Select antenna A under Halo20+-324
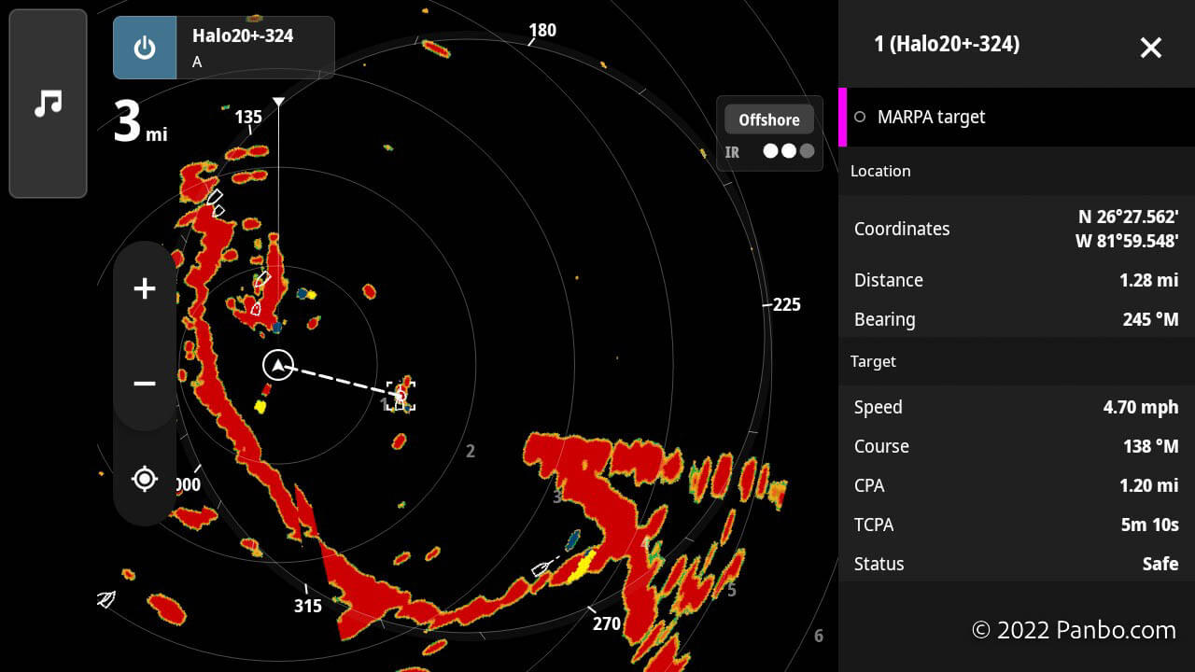This screenshot has width=1195, height=672. click(x=197, y=62)
